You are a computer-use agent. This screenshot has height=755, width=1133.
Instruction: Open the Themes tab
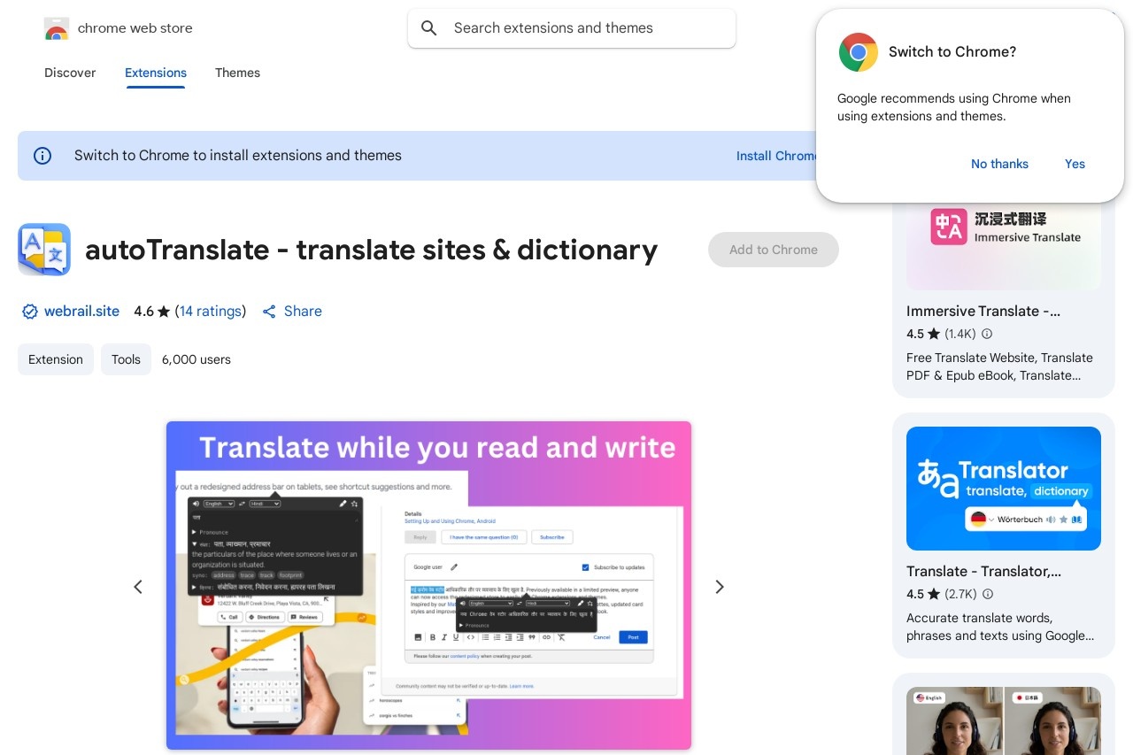237,73
